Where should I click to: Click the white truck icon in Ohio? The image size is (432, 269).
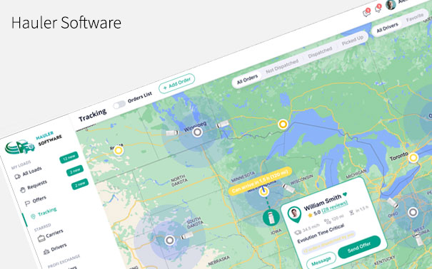[393, 203]
